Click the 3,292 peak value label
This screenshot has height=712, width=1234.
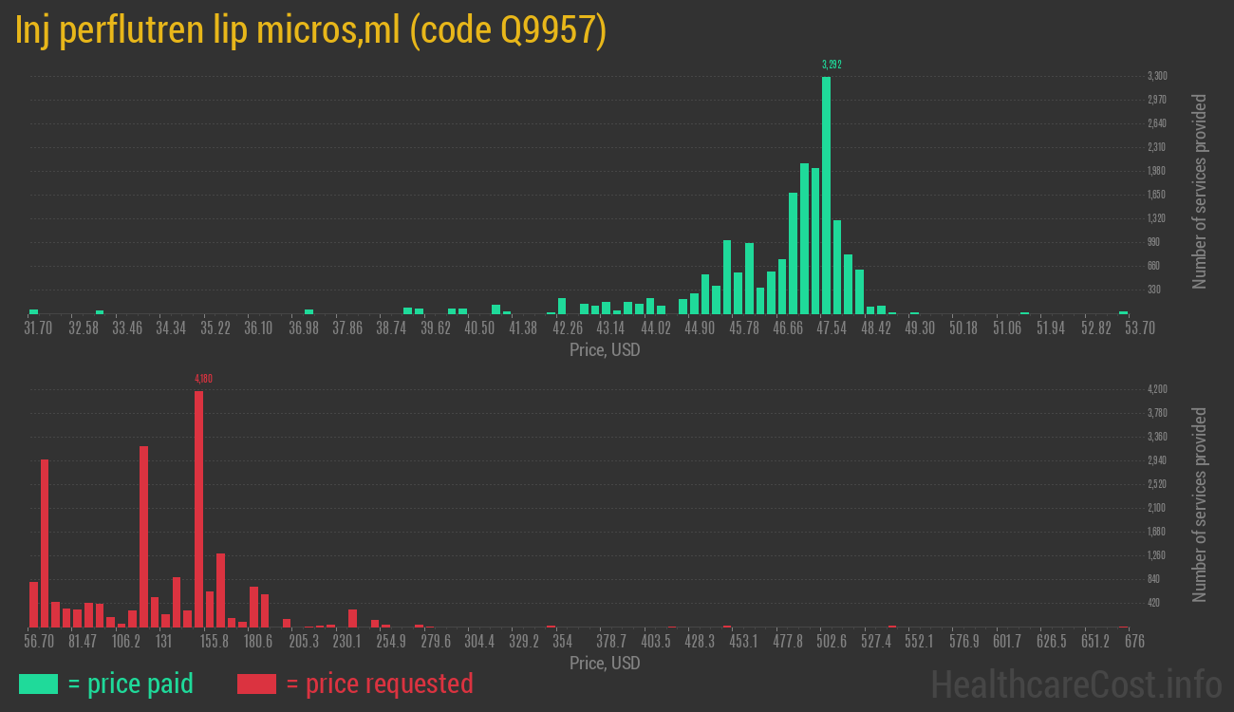(832, 65)
